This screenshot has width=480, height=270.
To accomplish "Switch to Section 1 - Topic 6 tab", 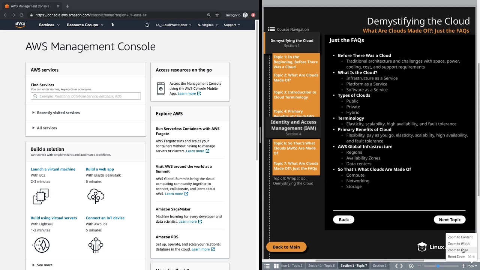I will pos(321,266).
